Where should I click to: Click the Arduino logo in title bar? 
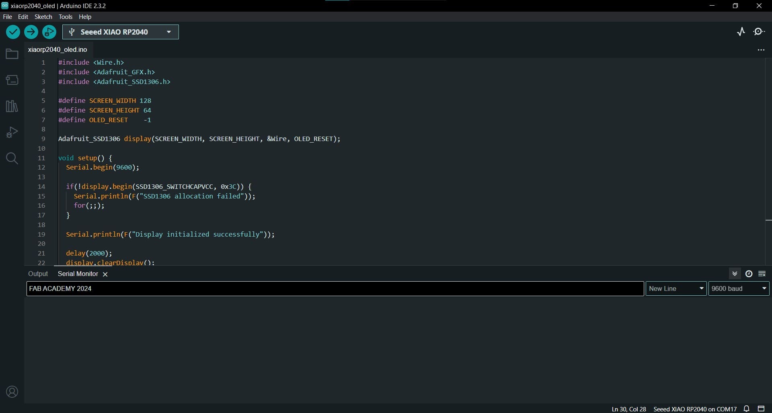pos(5,6)
